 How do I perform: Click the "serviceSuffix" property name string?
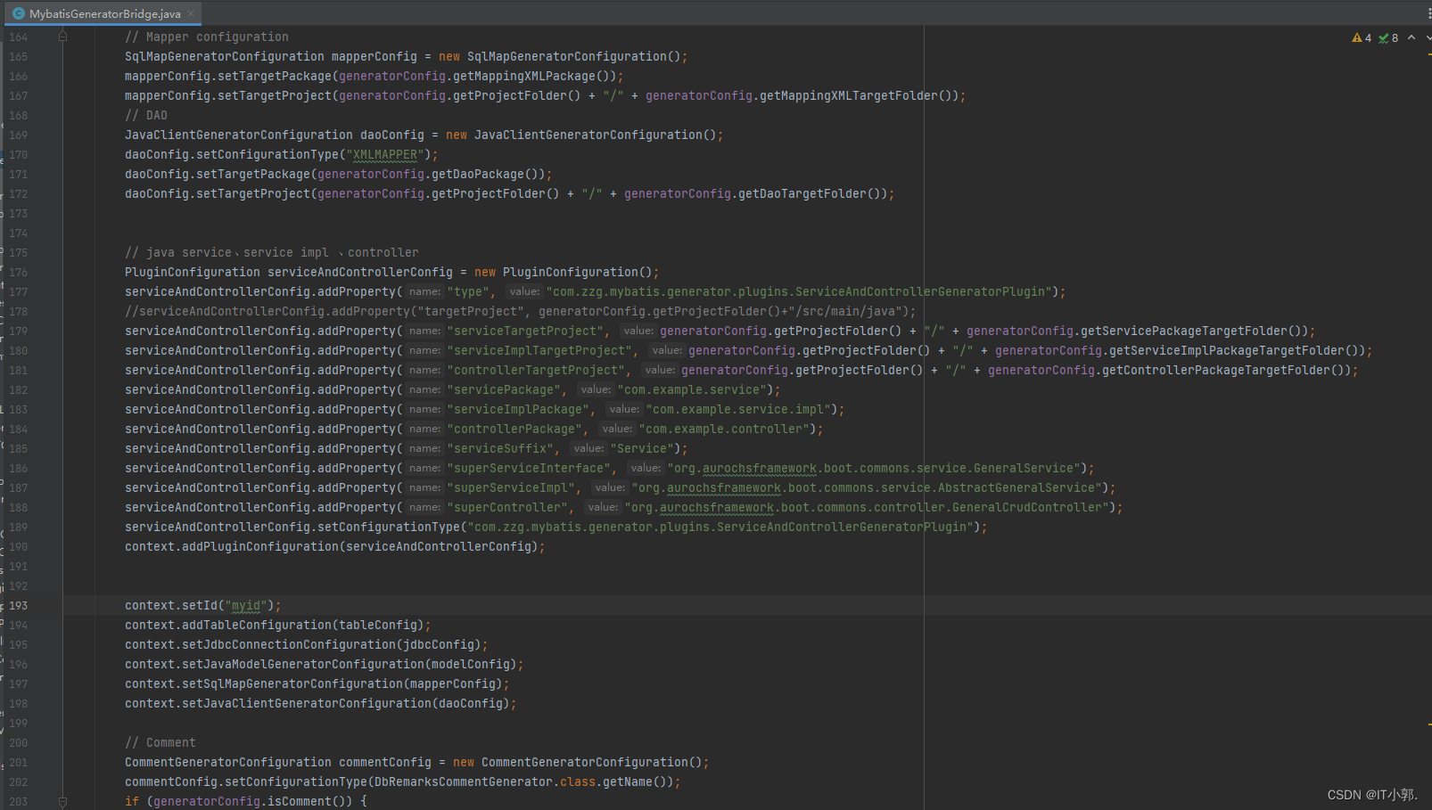tap(499, 448)
